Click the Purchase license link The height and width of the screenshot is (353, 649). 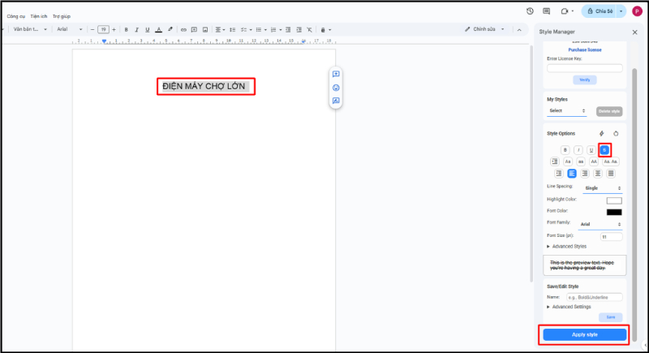click(x=584, y=50)
